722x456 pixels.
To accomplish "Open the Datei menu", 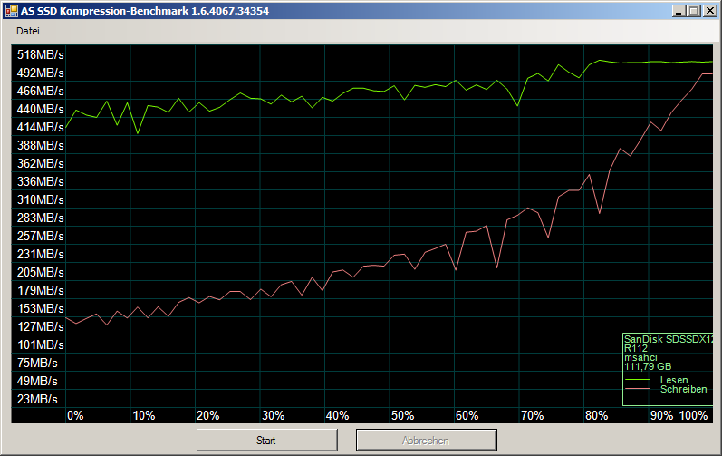I will [x=27, y=31].
